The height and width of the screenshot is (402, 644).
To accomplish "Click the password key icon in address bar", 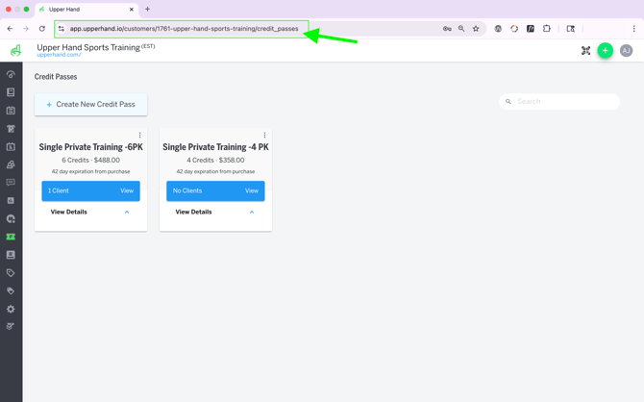I will click(x=447, y=29).
